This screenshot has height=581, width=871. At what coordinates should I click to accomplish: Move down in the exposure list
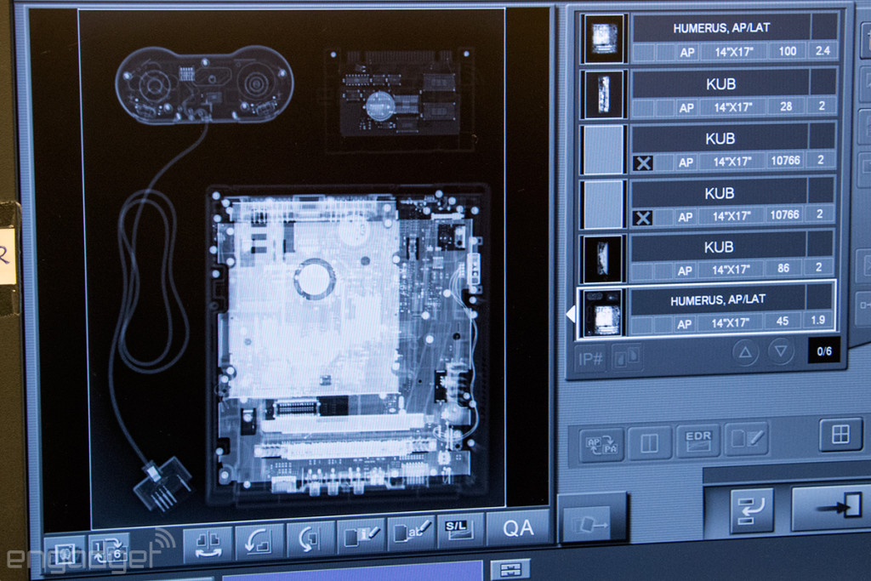click(x=781, y=351)
